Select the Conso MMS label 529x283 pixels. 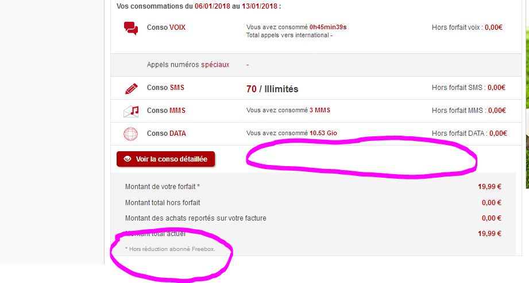tap(166, 111)
